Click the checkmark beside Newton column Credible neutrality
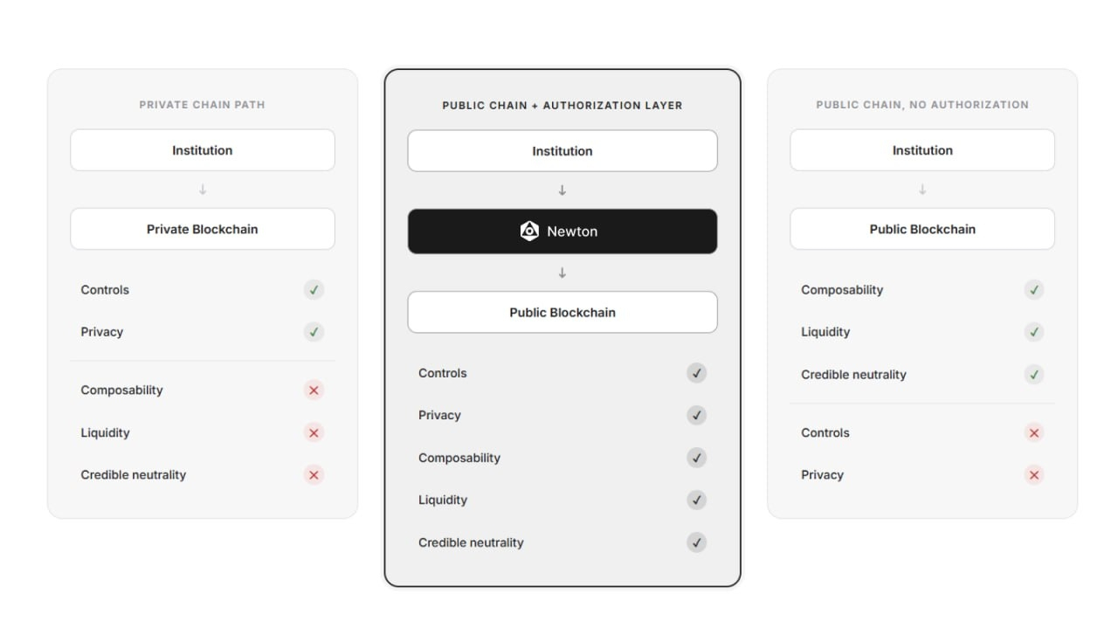The height and width of the screenshot is (629, 1118). 696,543
